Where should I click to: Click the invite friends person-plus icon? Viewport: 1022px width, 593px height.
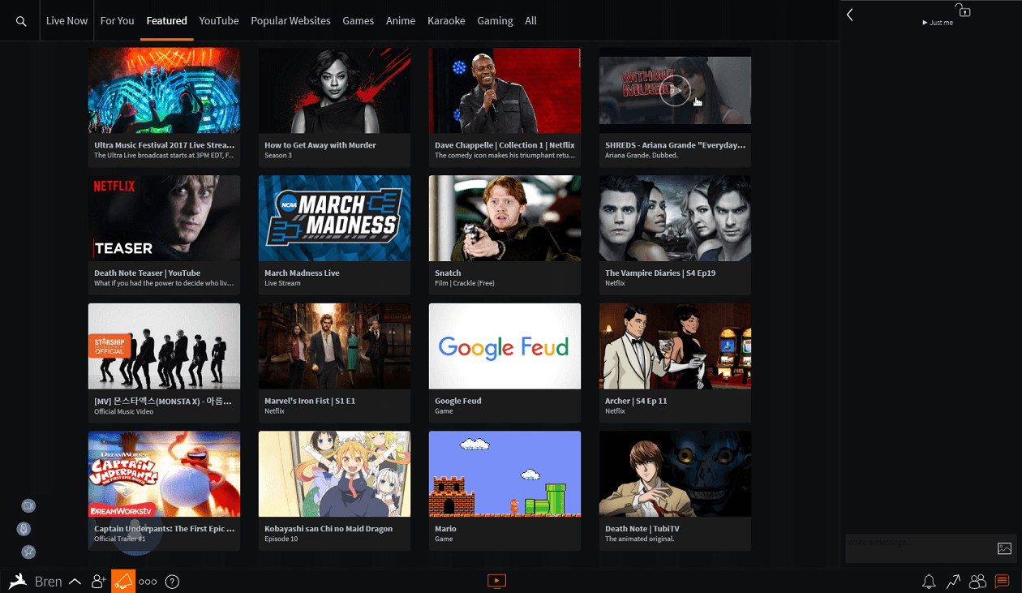point(99,581)
